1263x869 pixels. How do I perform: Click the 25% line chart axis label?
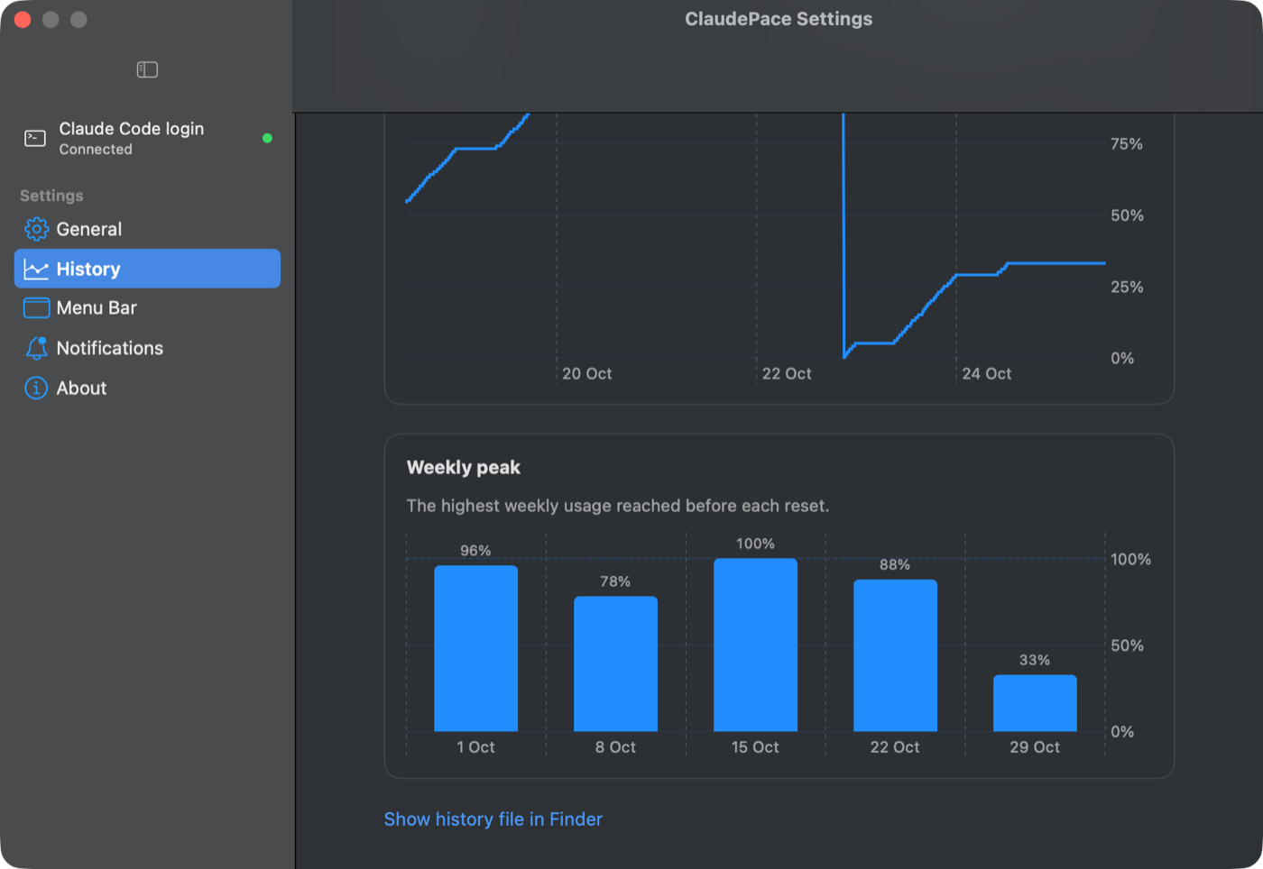[1127, 287]
